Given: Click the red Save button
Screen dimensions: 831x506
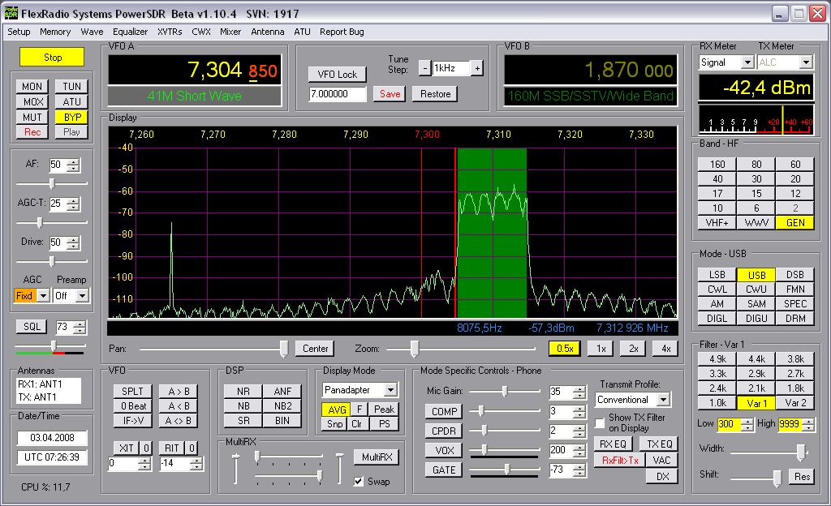Looking at the screenshot, I should [x=390, y=94].
